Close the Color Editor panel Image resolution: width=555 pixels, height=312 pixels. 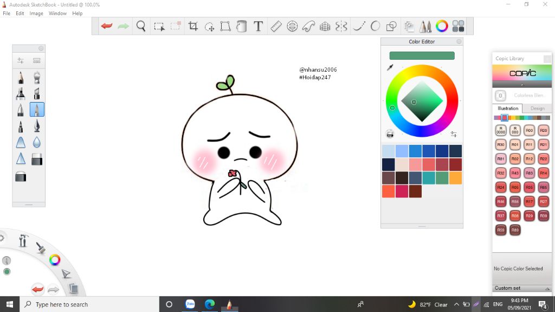tap(459, 41)
